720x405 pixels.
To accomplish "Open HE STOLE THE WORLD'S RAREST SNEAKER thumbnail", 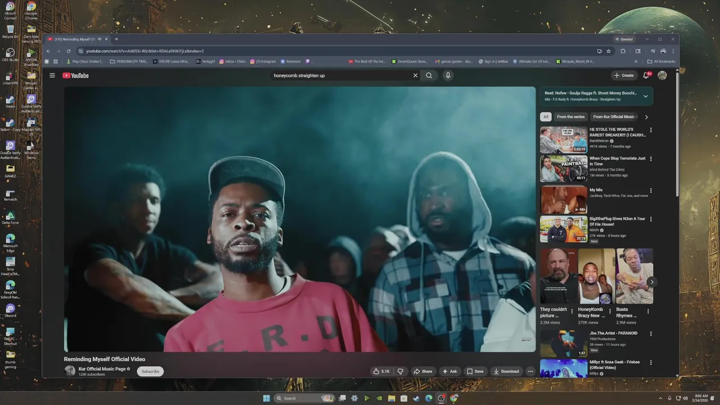I will 564,140.
